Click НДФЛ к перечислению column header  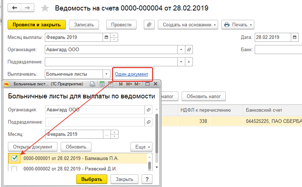(x=210, y=110)
